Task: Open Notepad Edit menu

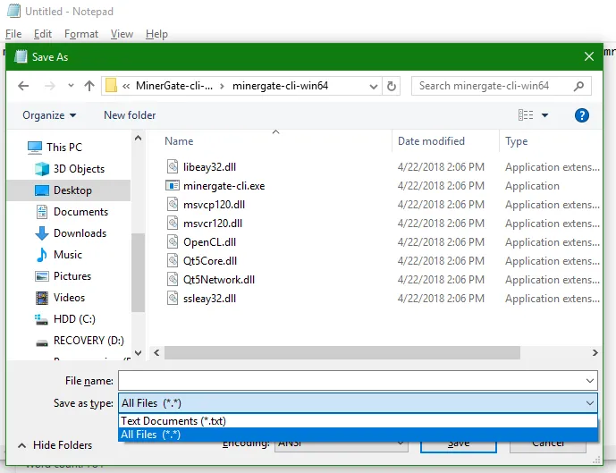Action: (x=43, y=34)
